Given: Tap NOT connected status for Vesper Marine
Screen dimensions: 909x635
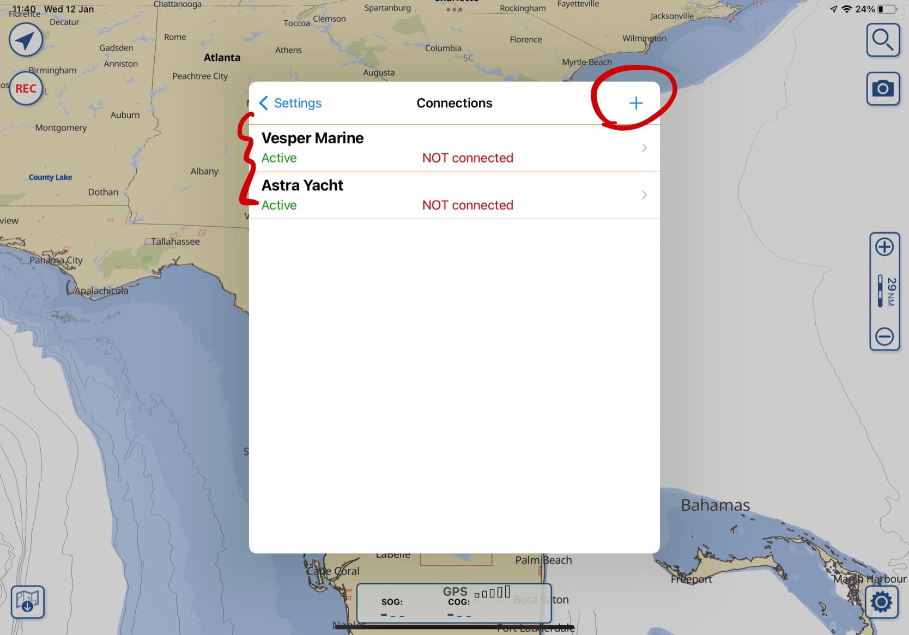Looking at the screenshot, I should click(x=467, y=158).
